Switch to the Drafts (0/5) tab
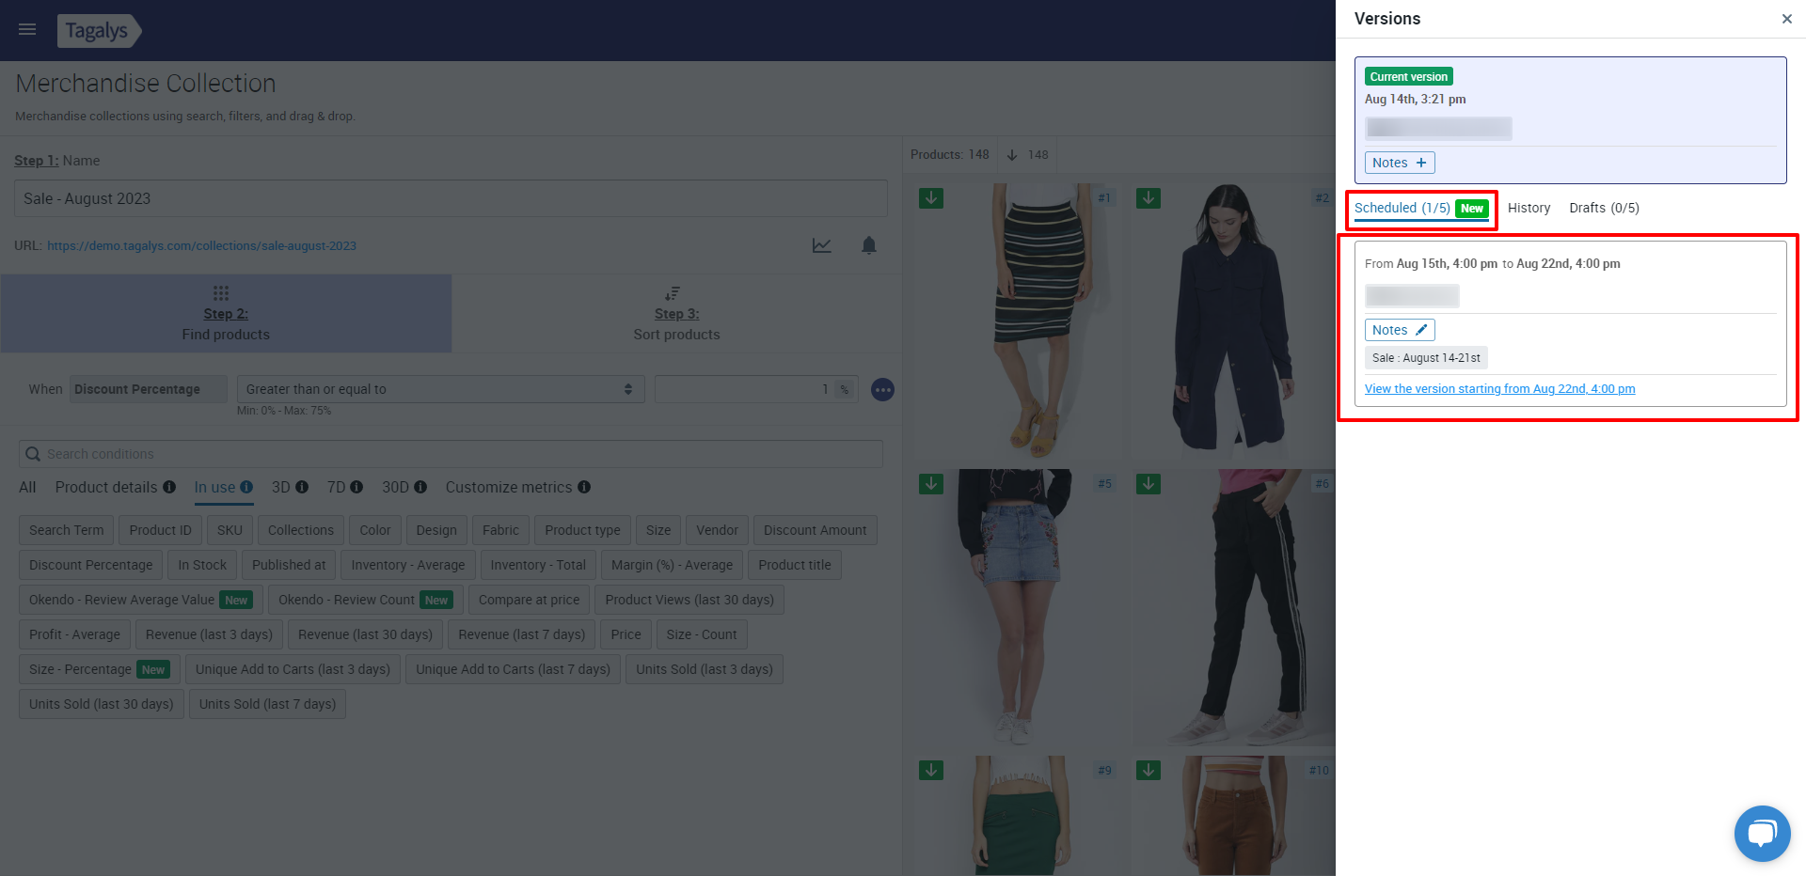The image size is (1806, 876). [x=1604, y=209]
